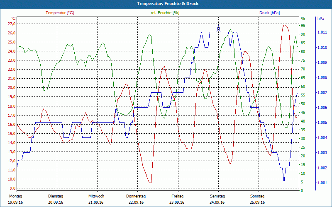
Task: Click the date 19.09.16
Action: pos(15,202)
